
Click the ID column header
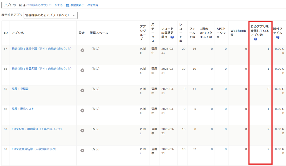click(6, 33)
